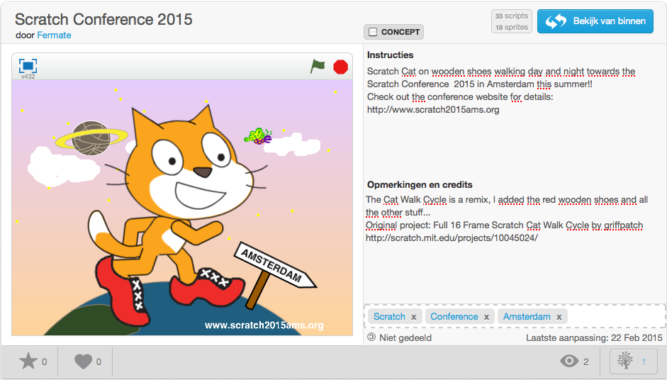The width and height of the screenshot is (667, 380).
Task: Click the Niet gedeeld status icon
Action: point(371,337)
